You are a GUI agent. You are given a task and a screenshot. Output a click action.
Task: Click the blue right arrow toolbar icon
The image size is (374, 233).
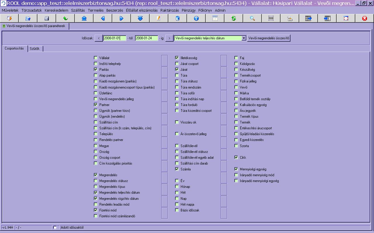pyautogui.click(x=121, y=18)
